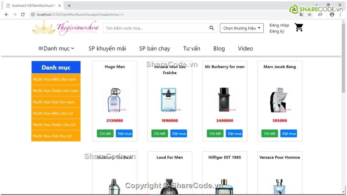The width and height of the screenshot is (347, 195).
Task: Click Thegioinuochoa logo
Action: pos(66,28)
